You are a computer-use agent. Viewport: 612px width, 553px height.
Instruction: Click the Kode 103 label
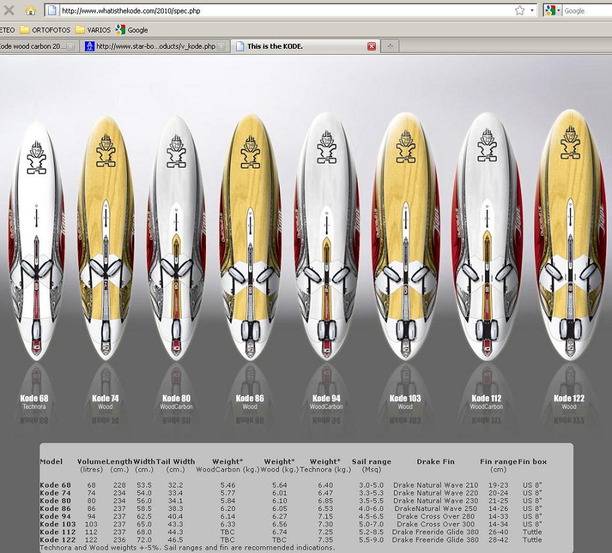pyautogui.click(x=405, y=399)
